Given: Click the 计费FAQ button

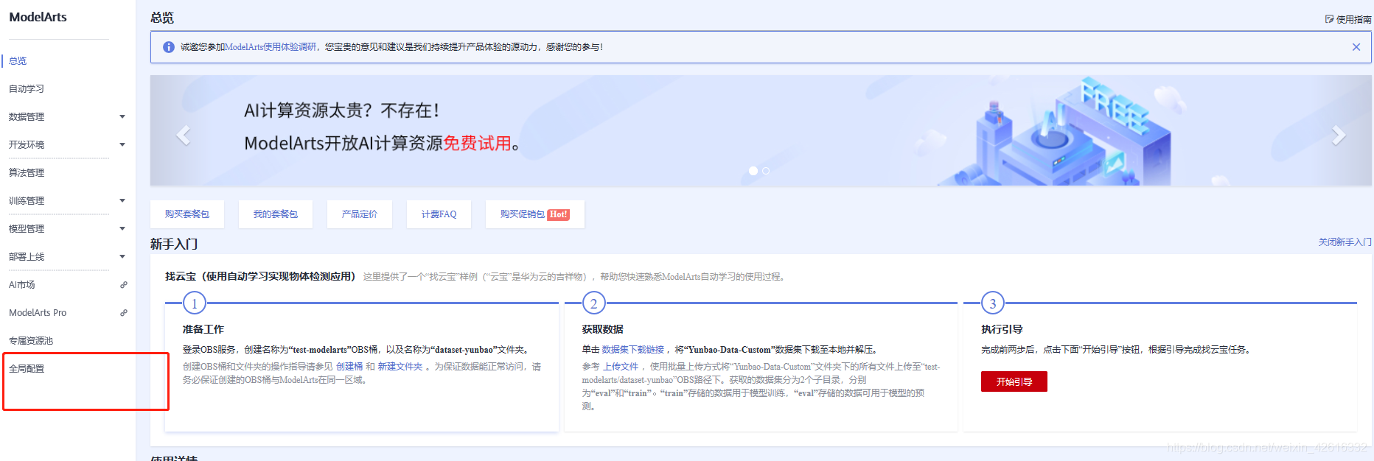Looking at the screenshot, I should click(439, 214).
